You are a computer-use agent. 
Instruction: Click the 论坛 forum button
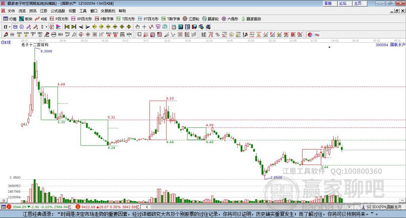tap(343, 3)
